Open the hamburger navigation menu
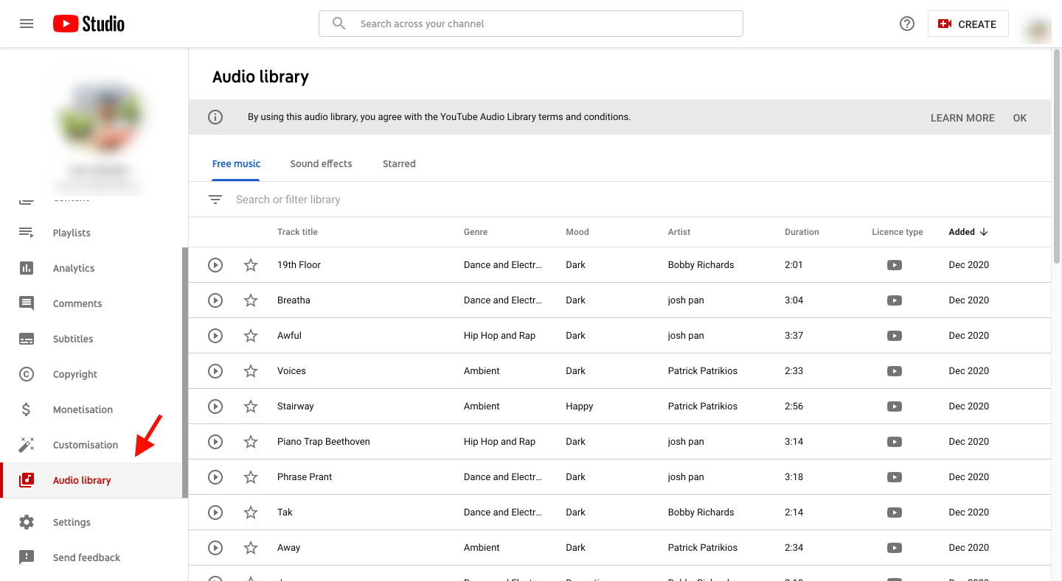This screenshot has width=1062, height=581. point(27,24)
